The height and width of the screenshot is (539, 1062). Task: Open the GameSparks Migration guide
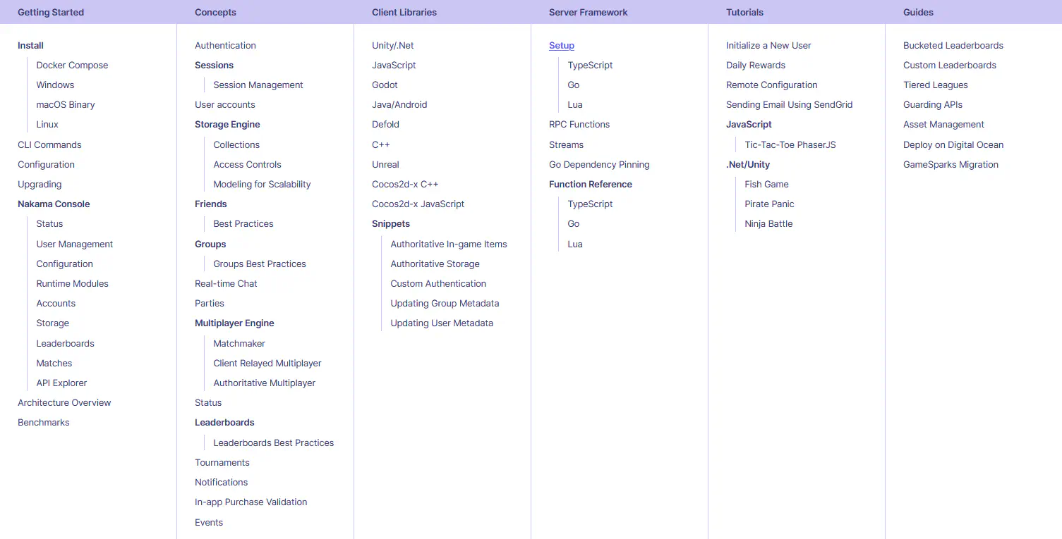point(951,164)
